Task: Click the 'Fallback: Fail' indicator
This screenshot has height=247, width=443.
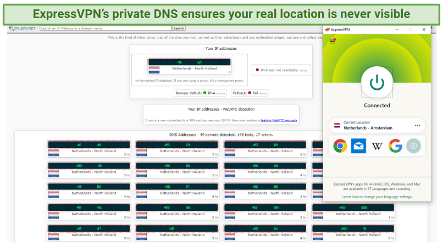Action: tap(250, 93)
